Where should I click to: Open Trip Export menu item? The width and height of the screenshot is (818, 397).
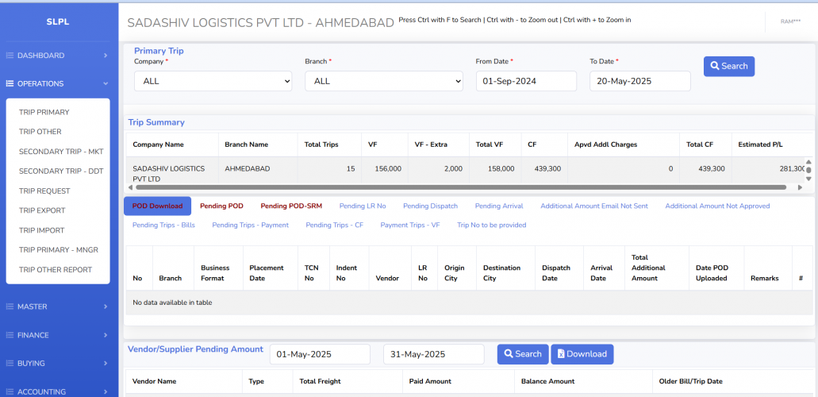pyautogui.click(x=42, y=210)
